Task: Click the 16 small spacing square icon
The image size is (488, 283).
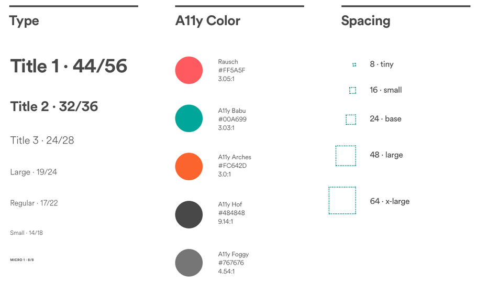Action: [x=352, y=90]
